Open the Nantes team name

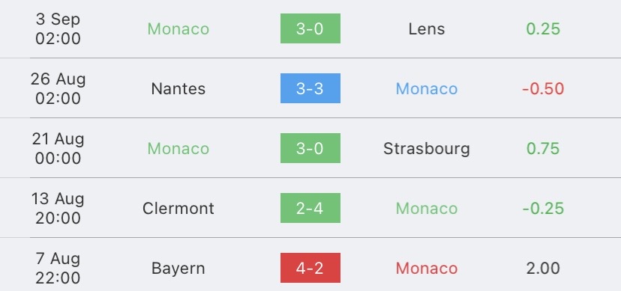click(x=178, y=89)
